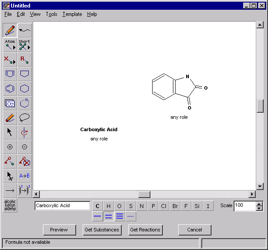Pick the eraser tool
Viewport: 268px width, 250px height.
point(10,118)
